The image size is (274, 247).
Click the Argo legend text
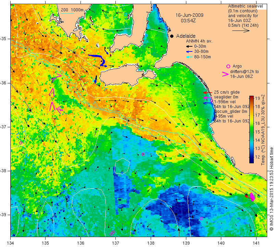(237, 66)
